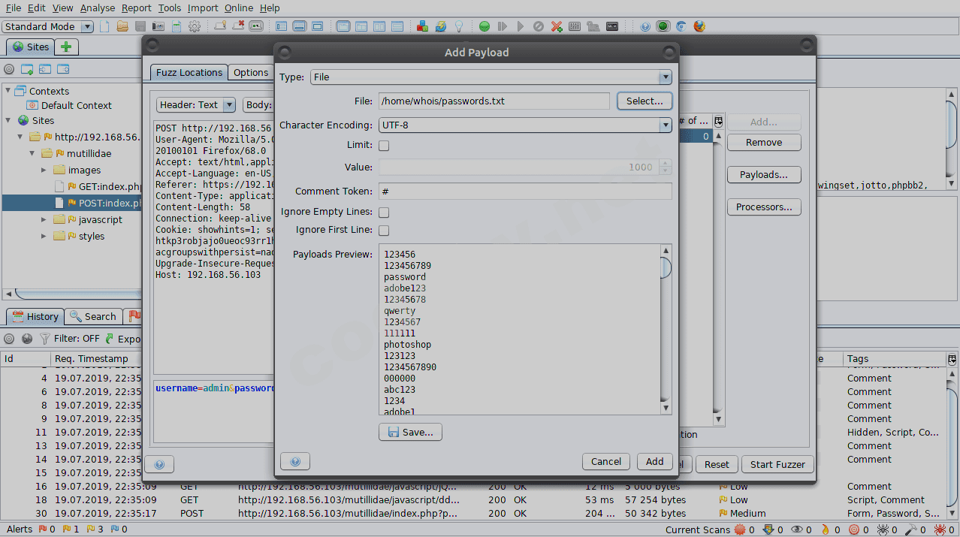The image size is (960, 537).
Task: Click the history filter funnel icon
Action: [45, 339]
